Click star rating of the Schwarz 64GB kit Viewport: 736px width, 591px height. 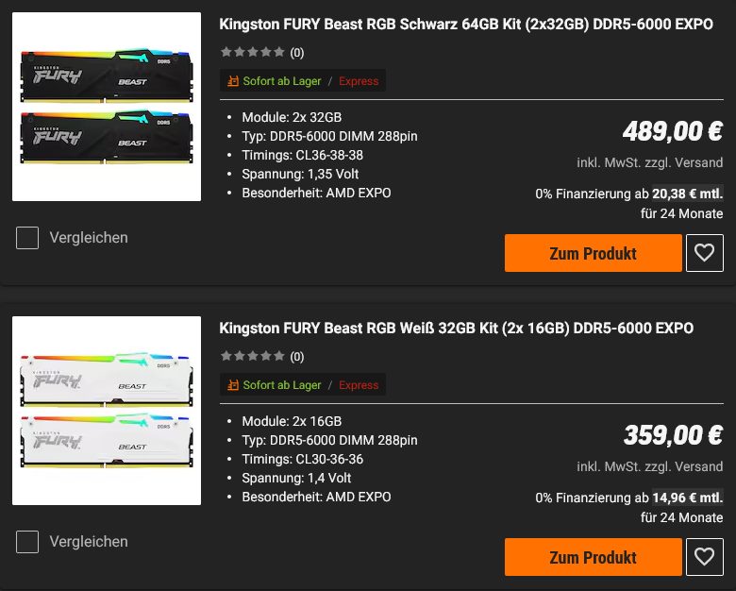coord(253,52)
